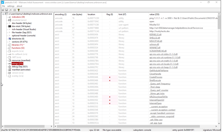The image size is (222, 132).
Task: Select strings (255) in the tree
Action: click(x=17, y=63)
